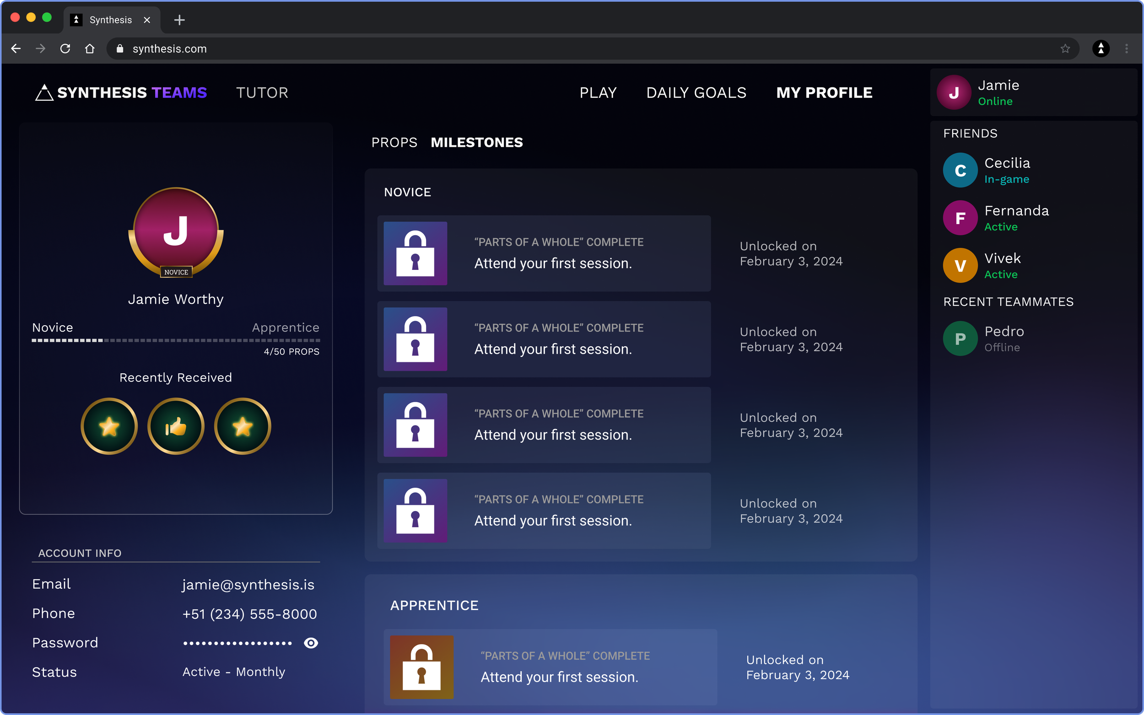Click the browser back arrow
The width and height of the screenshot is (1144, 715).
click(x=16, y=48)
